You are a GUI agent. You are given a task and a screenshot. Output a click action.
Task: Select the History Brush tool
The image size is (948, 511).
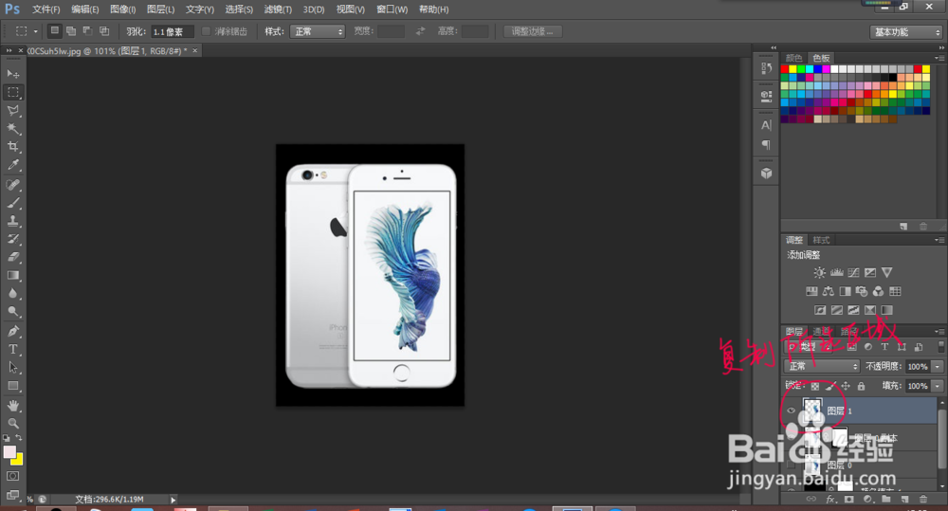click(12, 240)
